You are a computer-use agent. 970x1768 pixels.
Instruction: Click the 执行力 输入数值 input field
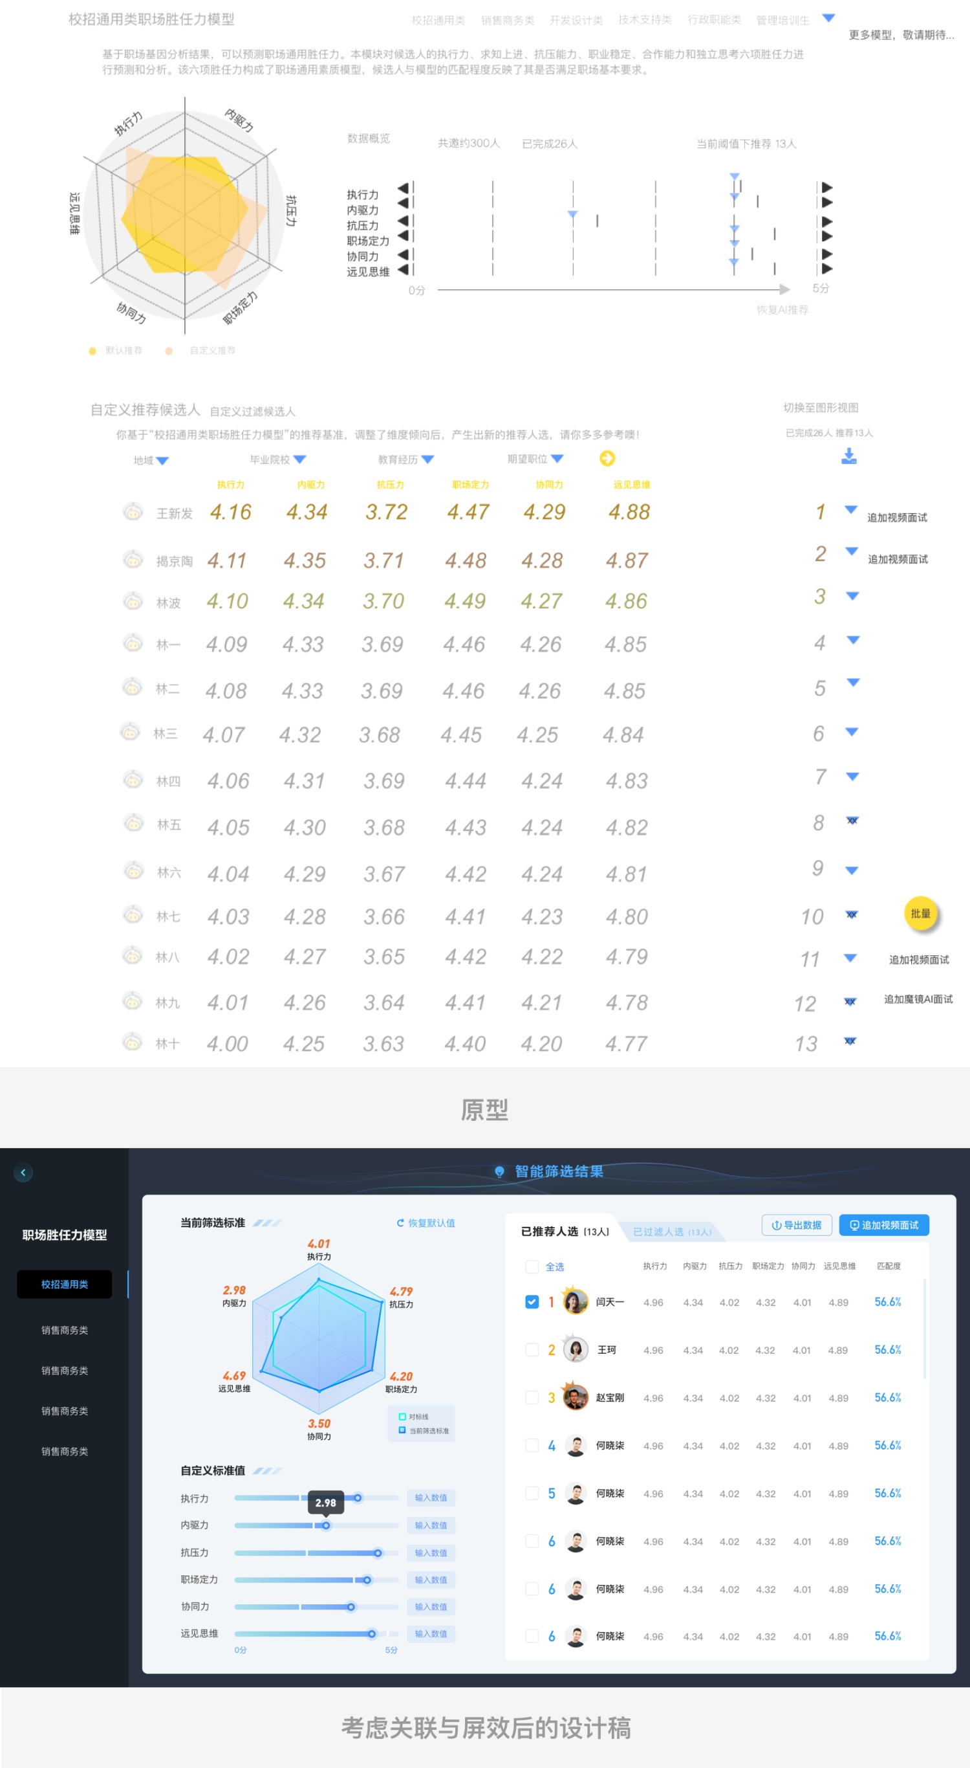click(x=431, y=1497)
